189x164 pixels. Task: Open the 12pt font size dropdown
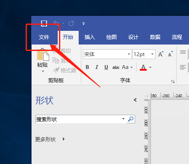coord(152,54)
